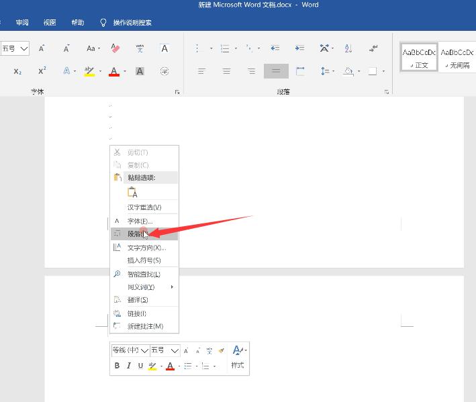The height and width of the screenshot is (402, 476).
Task: Choose 汉字重选(V) from context menu
Action: 144,207
